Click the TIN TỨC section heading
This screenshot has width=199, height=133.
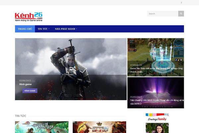pyautogui.click(x=21, y=116)
